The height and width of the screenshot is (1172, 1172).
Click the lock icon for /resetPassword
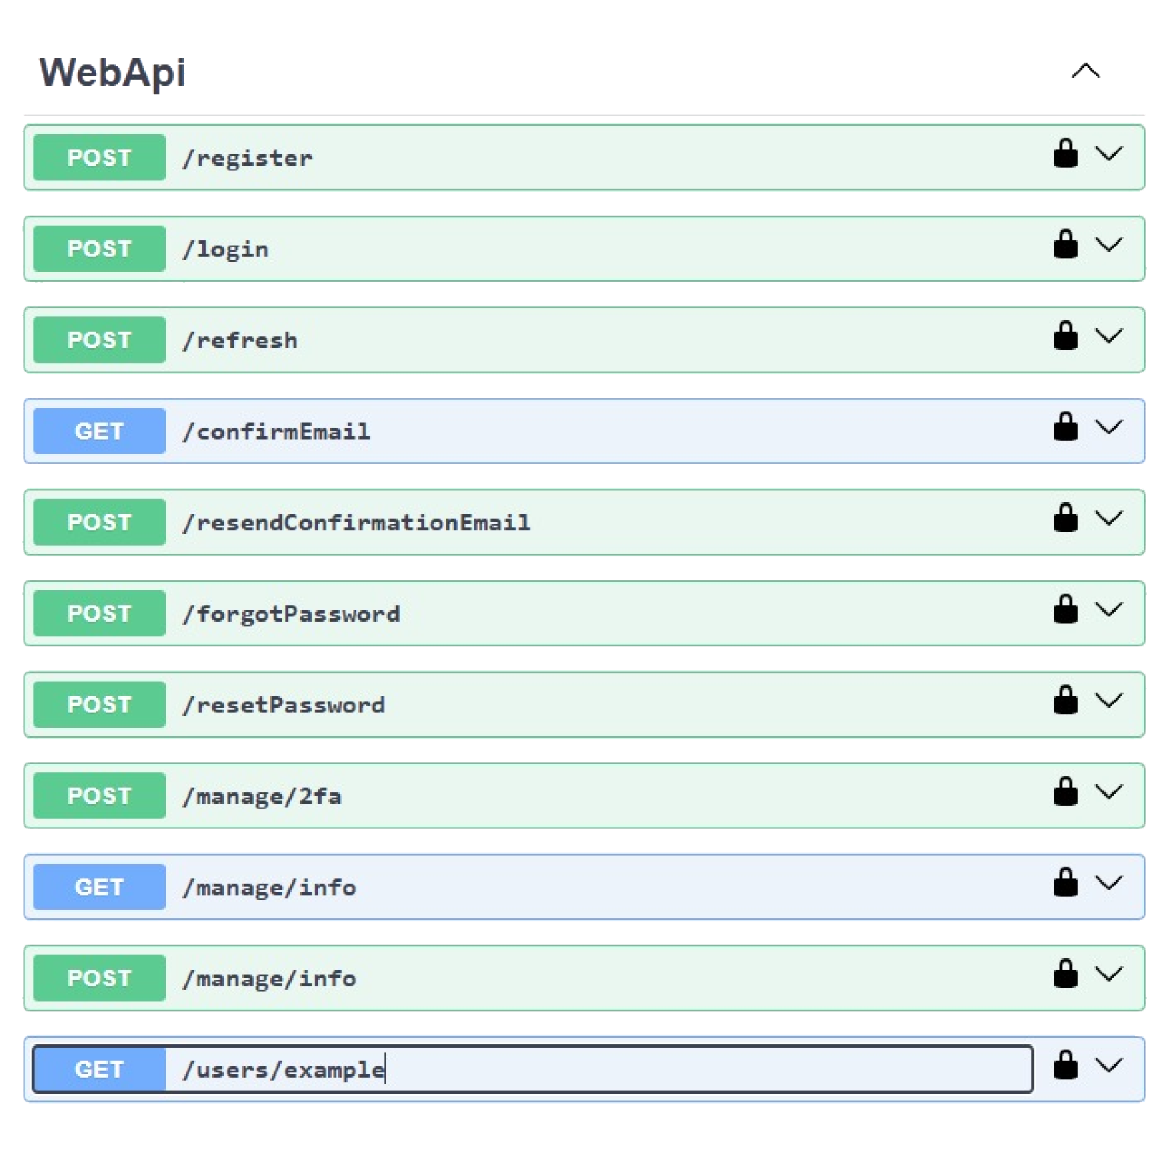(1065, 701)
